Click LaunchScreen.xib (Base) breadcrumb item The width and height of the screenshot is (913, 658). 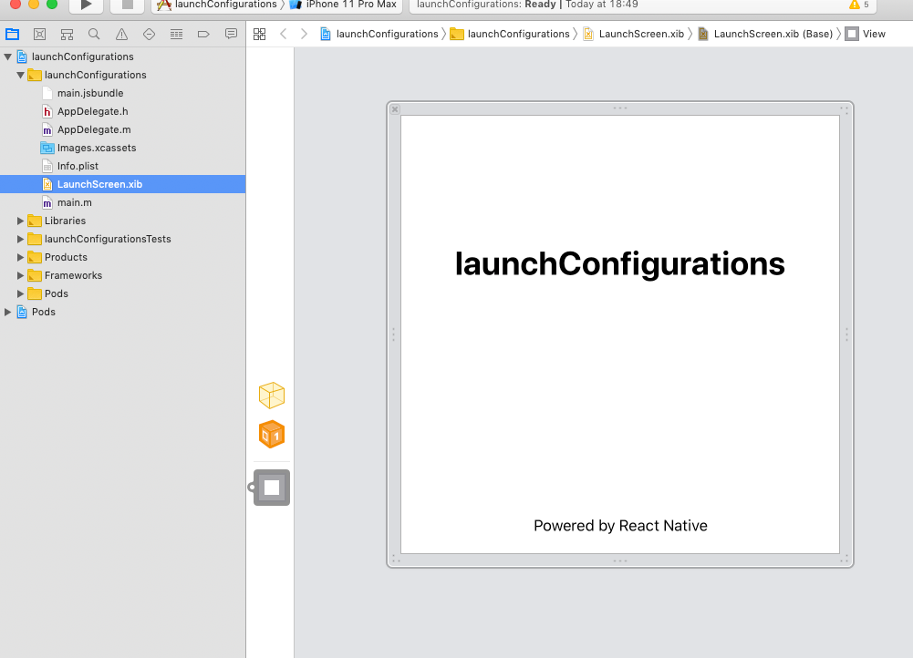pyautogui.click(x=765, y=35)
